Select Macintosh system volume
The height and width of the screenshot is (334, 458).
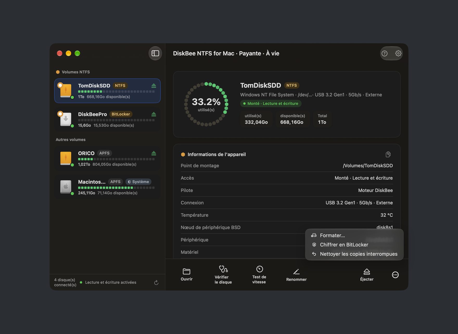coord(107,187)
